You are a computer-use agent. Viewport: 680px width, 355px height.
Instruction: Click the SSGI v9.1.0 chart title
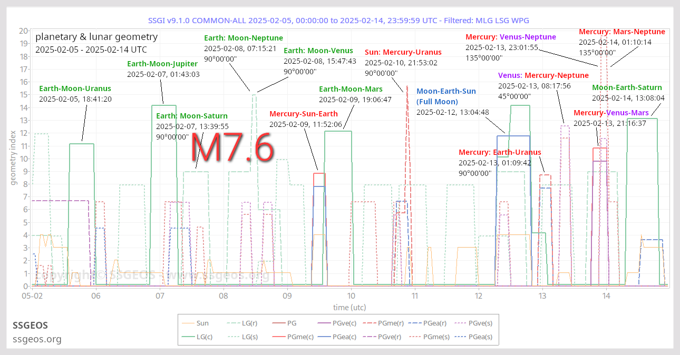(340, 20)
